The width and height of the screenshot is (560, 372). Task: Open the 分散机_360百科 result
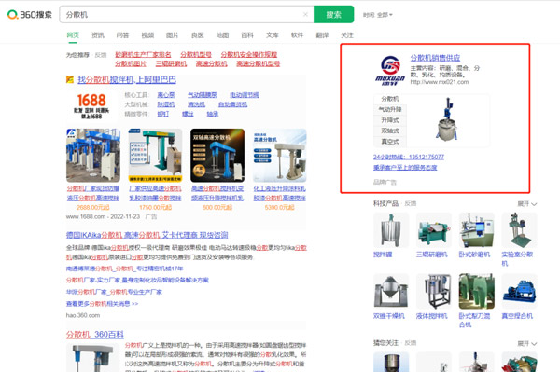pyautogui.click(x=95, y=335)
